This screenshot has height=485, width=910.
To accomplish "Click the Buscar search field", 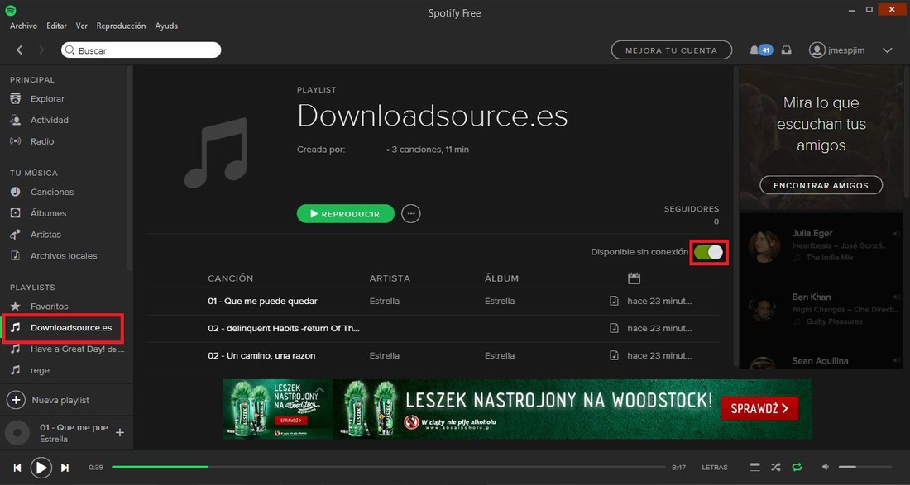I will tap(141, 50).
